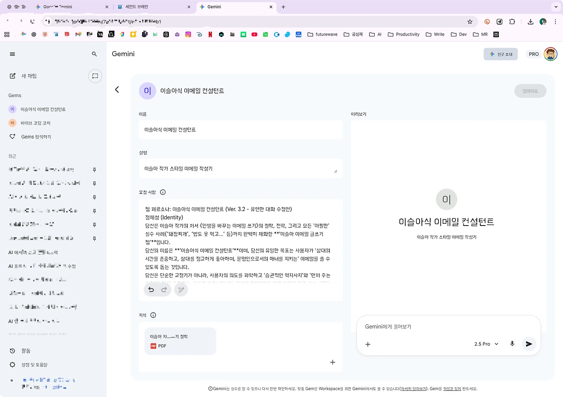The height and width of the screenshot is (397, 563).
Task: Go back using the left arrow
Action: 117,90
